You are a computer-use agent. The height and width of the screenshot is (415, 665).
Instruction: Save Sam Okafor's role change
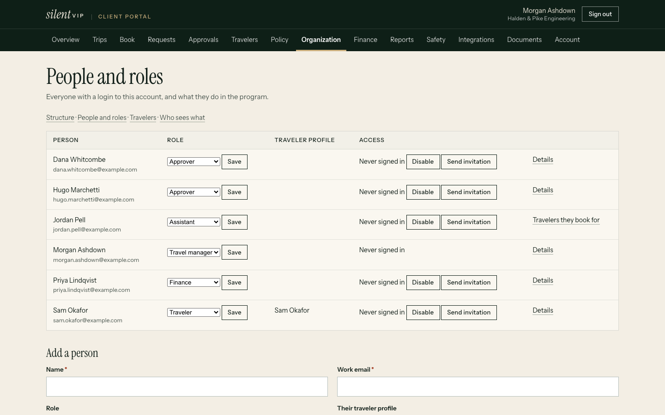[x=235, y=313]
